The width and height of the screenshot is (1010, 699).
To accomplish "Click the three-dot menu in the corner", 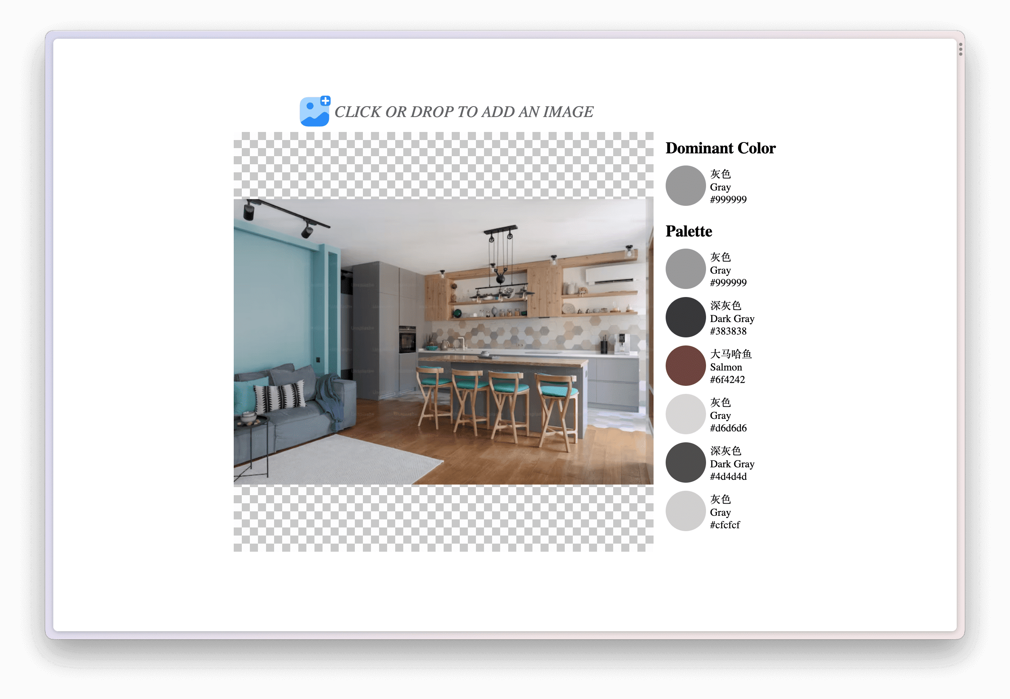I will pyautogui.click(x=960, y=50).
